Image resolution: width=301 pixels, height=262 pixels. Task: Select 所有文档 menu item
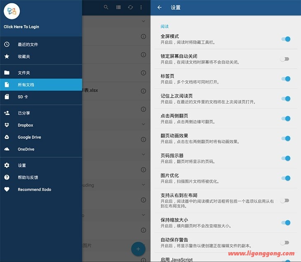pos(41,85)
